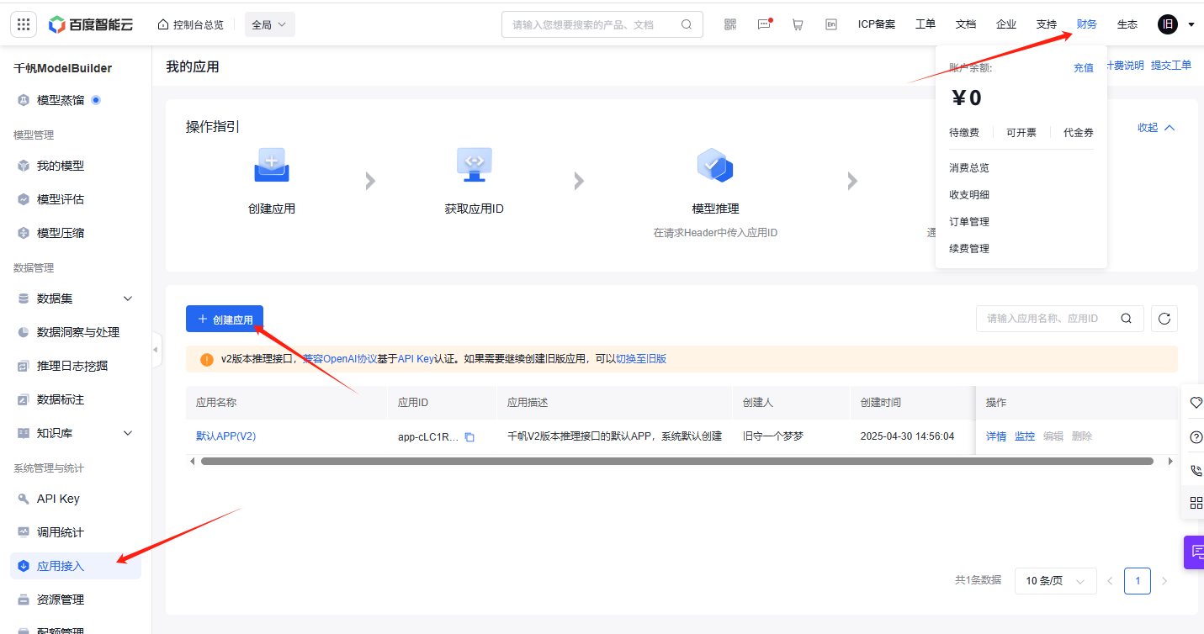
Task: Click the floating heart favorite icon
Action: point(1196,403)
